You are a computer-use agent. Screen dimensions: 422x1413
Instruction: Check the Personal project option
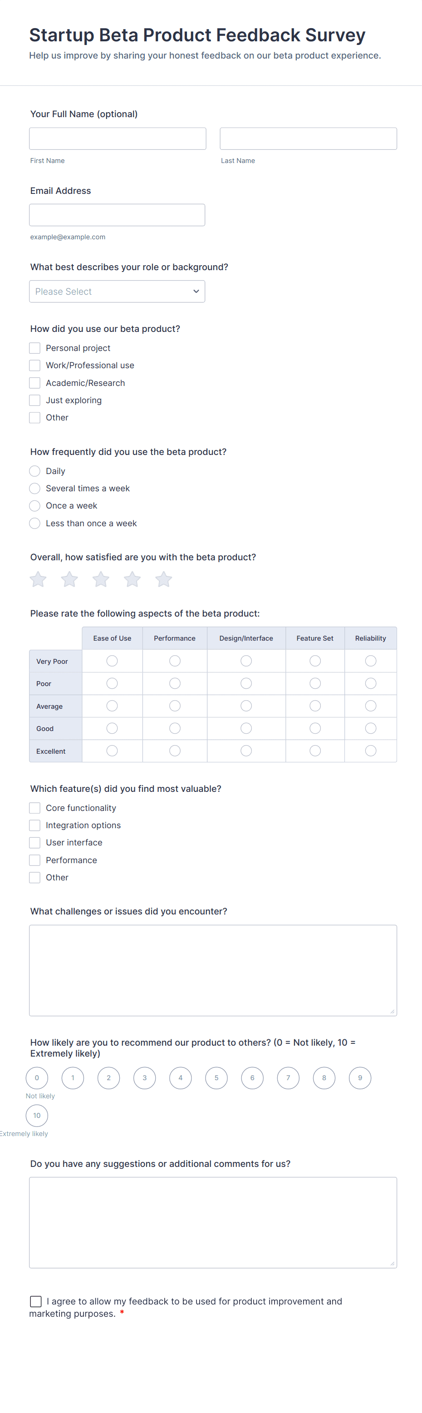tap(35, 348)
